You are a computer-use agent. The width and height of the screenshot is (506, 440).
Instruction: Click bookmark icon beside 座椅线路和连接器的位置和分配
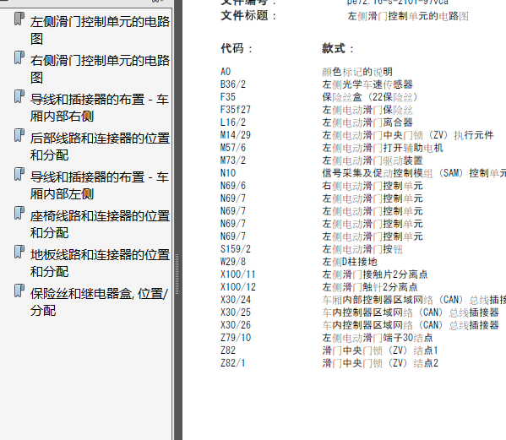click(19, 213)
